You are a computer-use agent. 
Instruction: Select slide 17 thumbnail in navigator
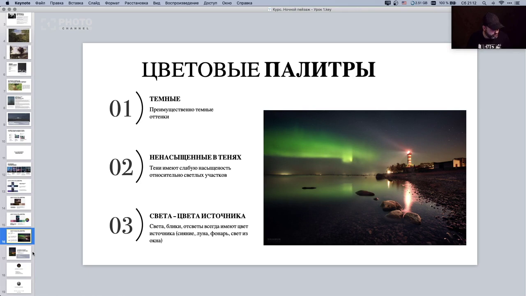[x=19, y=252]
